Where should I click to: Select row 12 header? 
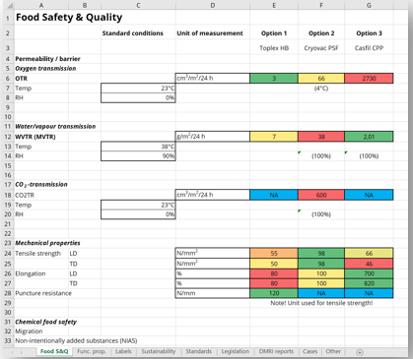click(8, 137)
